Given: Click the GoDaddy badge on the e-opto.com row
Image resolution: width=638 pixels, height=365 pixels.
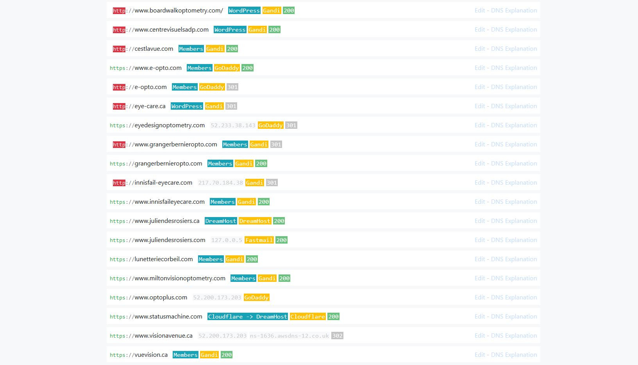Looking at the screenshot, I should tap(212, 87).
